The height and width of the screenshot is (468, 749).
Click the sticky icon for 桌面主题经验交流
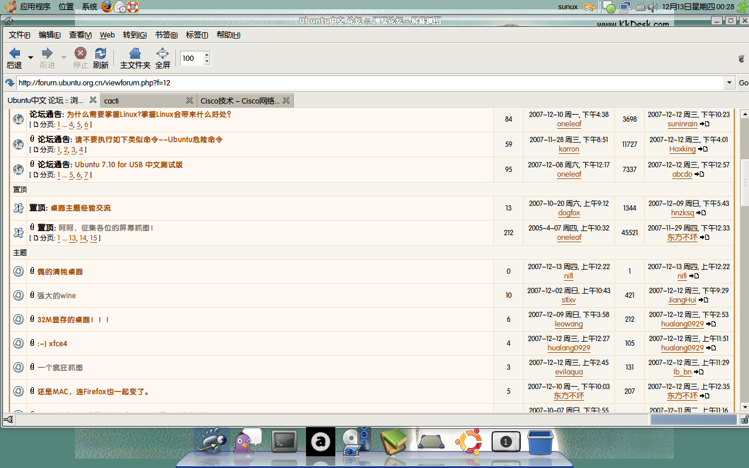(x=18, y=208)
